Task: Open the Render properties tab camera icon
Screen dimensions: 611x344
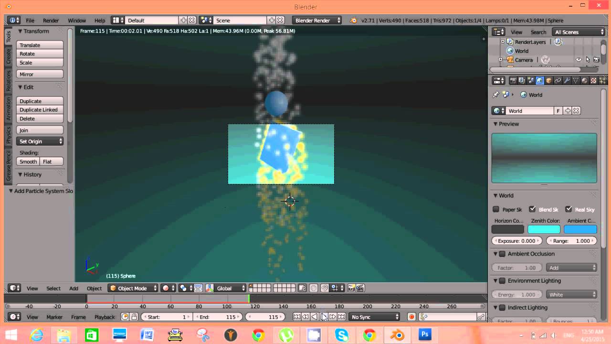Action: (x=513, y=81)
